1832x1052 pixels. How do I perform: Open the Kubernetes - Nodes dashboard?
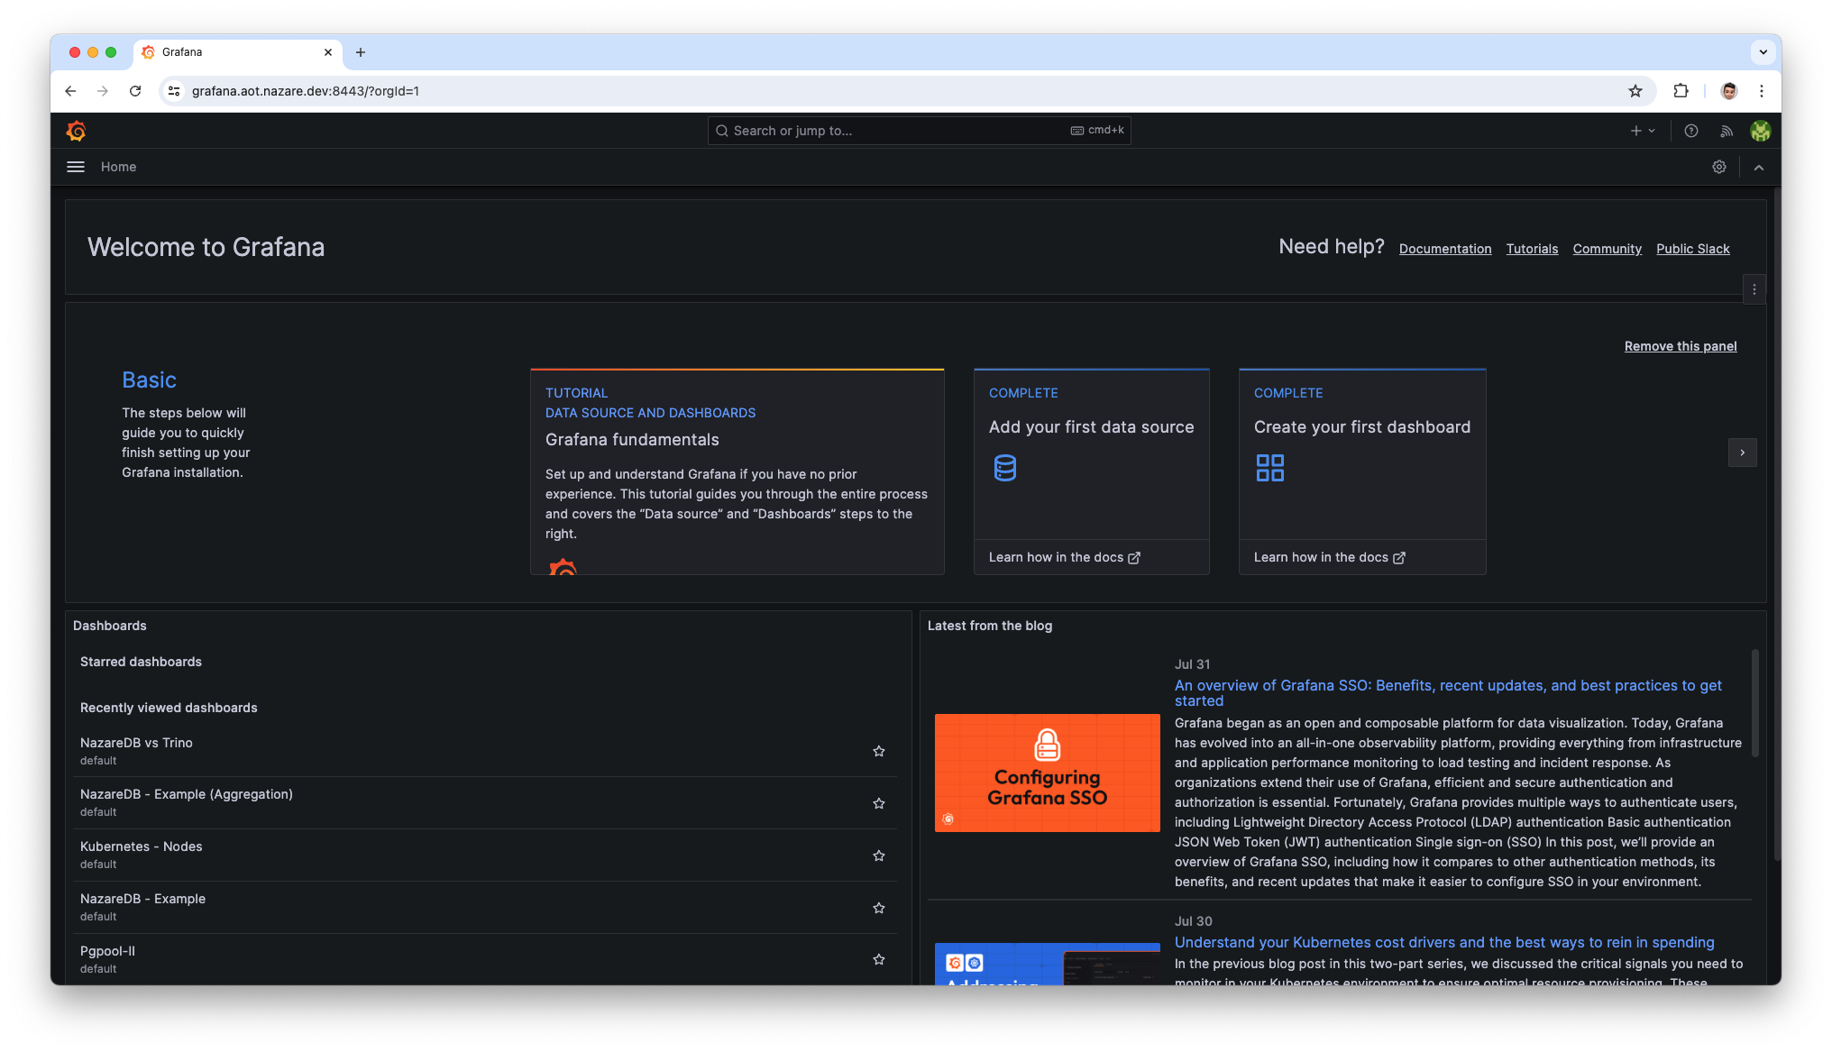click(x=142, y=846)
